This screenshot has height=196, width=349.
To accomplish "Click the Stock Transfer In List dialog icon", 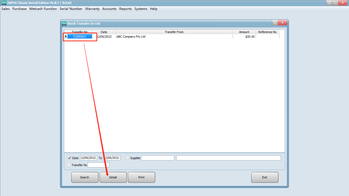I will point(64,23).
